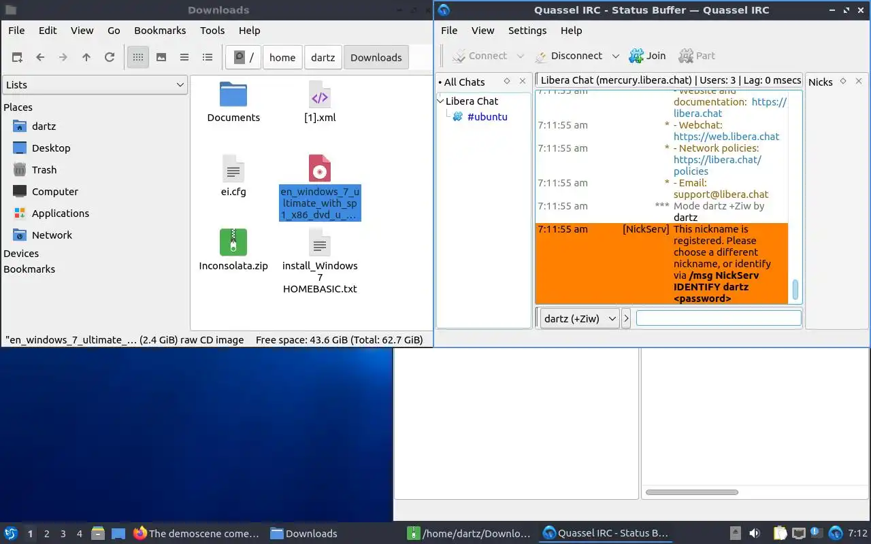
Task: Select install_Windows 7 HOMEBASIC.txt file icon
Action: pyautogui.click(x=320, y=243)
